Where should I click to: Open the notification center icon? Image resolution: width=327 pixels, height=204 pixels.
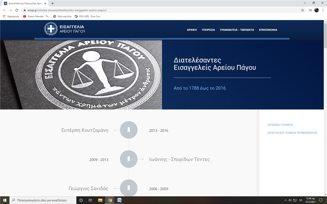(321, 200)
